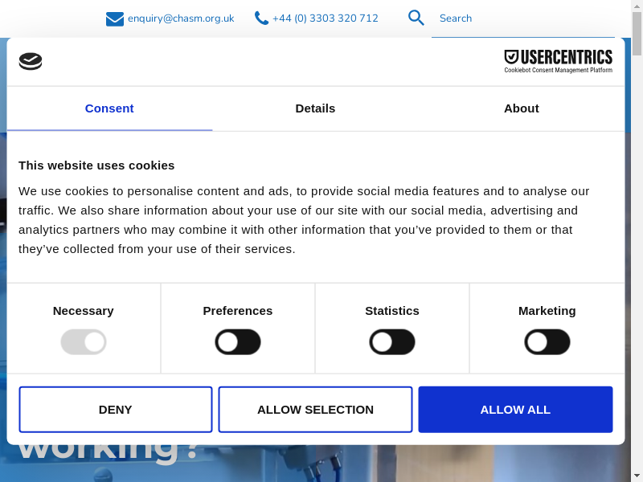Open the Details tab
The width and height of the screenshot is (643, 482).
pyautogui.click(x=315, y=108)
